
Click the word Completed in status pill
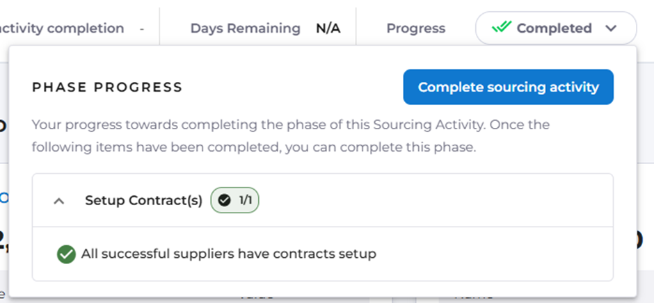click(554, 28)
